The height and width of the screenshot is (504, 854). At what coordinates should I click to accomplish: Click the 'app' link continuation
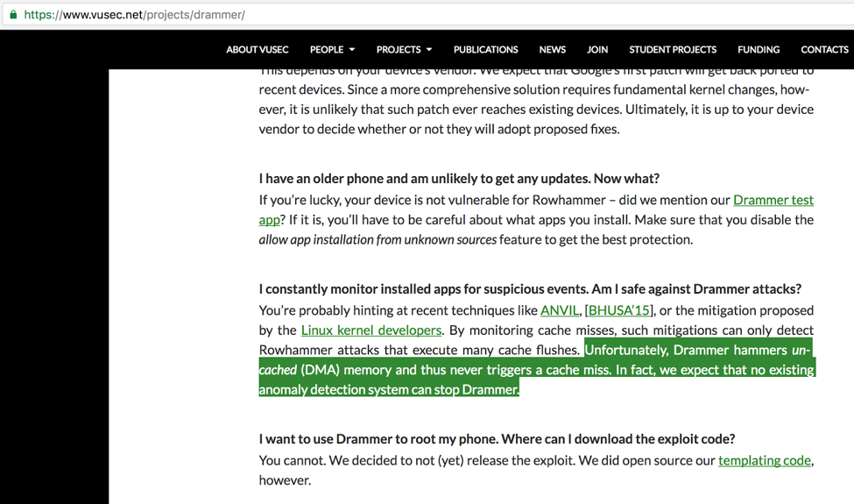coord(269,220)
